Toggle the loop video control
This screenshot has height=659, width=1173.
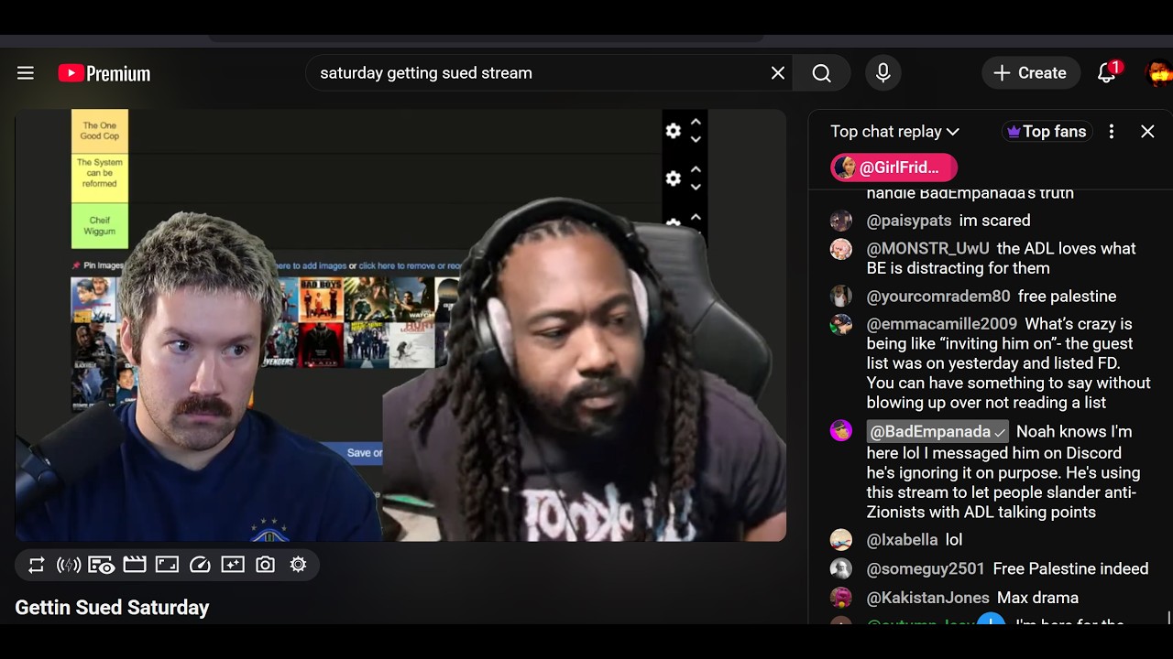[x=37, y=566]
